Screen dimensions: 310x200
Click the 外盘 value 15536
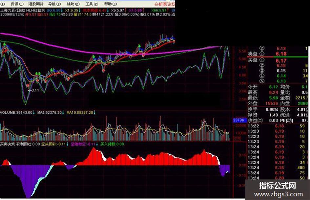tap(272, 103)
